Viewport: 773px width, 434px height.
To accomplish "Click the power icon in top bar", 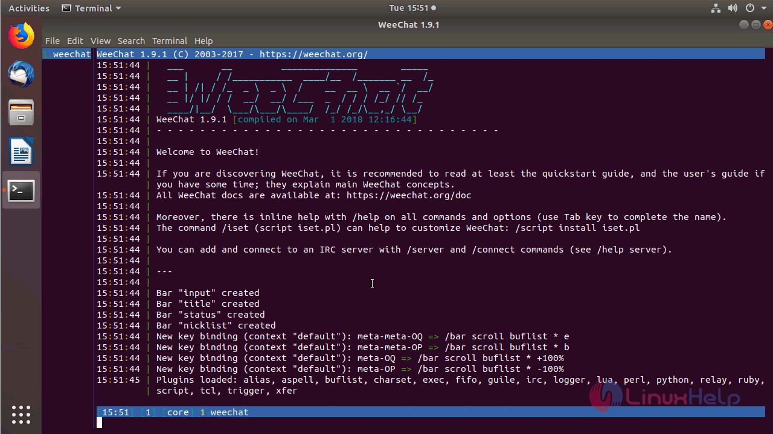I will (750, 8).
